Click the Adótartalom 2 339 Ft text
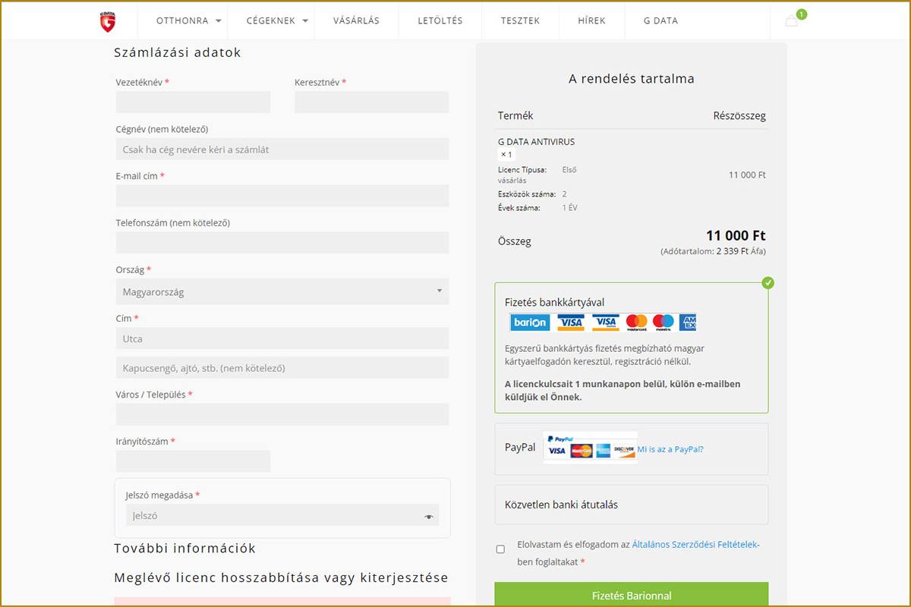The image size is (911, 607). click(713, 251)
